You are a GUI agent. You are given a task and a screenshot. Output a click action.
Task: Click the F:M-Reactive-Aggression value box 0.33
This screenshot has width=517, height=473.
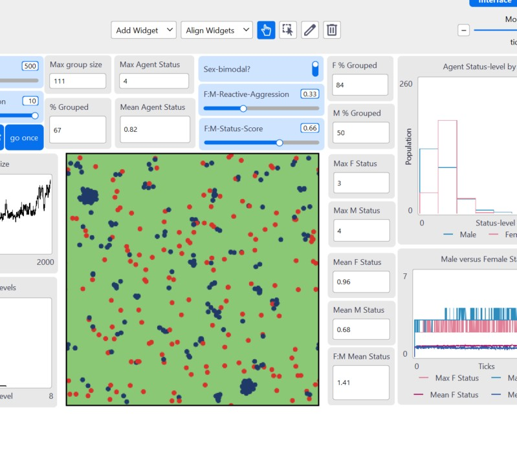[x=309, y=94]
